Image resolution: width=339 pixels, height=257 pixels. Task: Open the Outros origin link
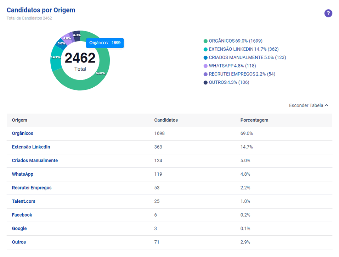tap(19, 242)
